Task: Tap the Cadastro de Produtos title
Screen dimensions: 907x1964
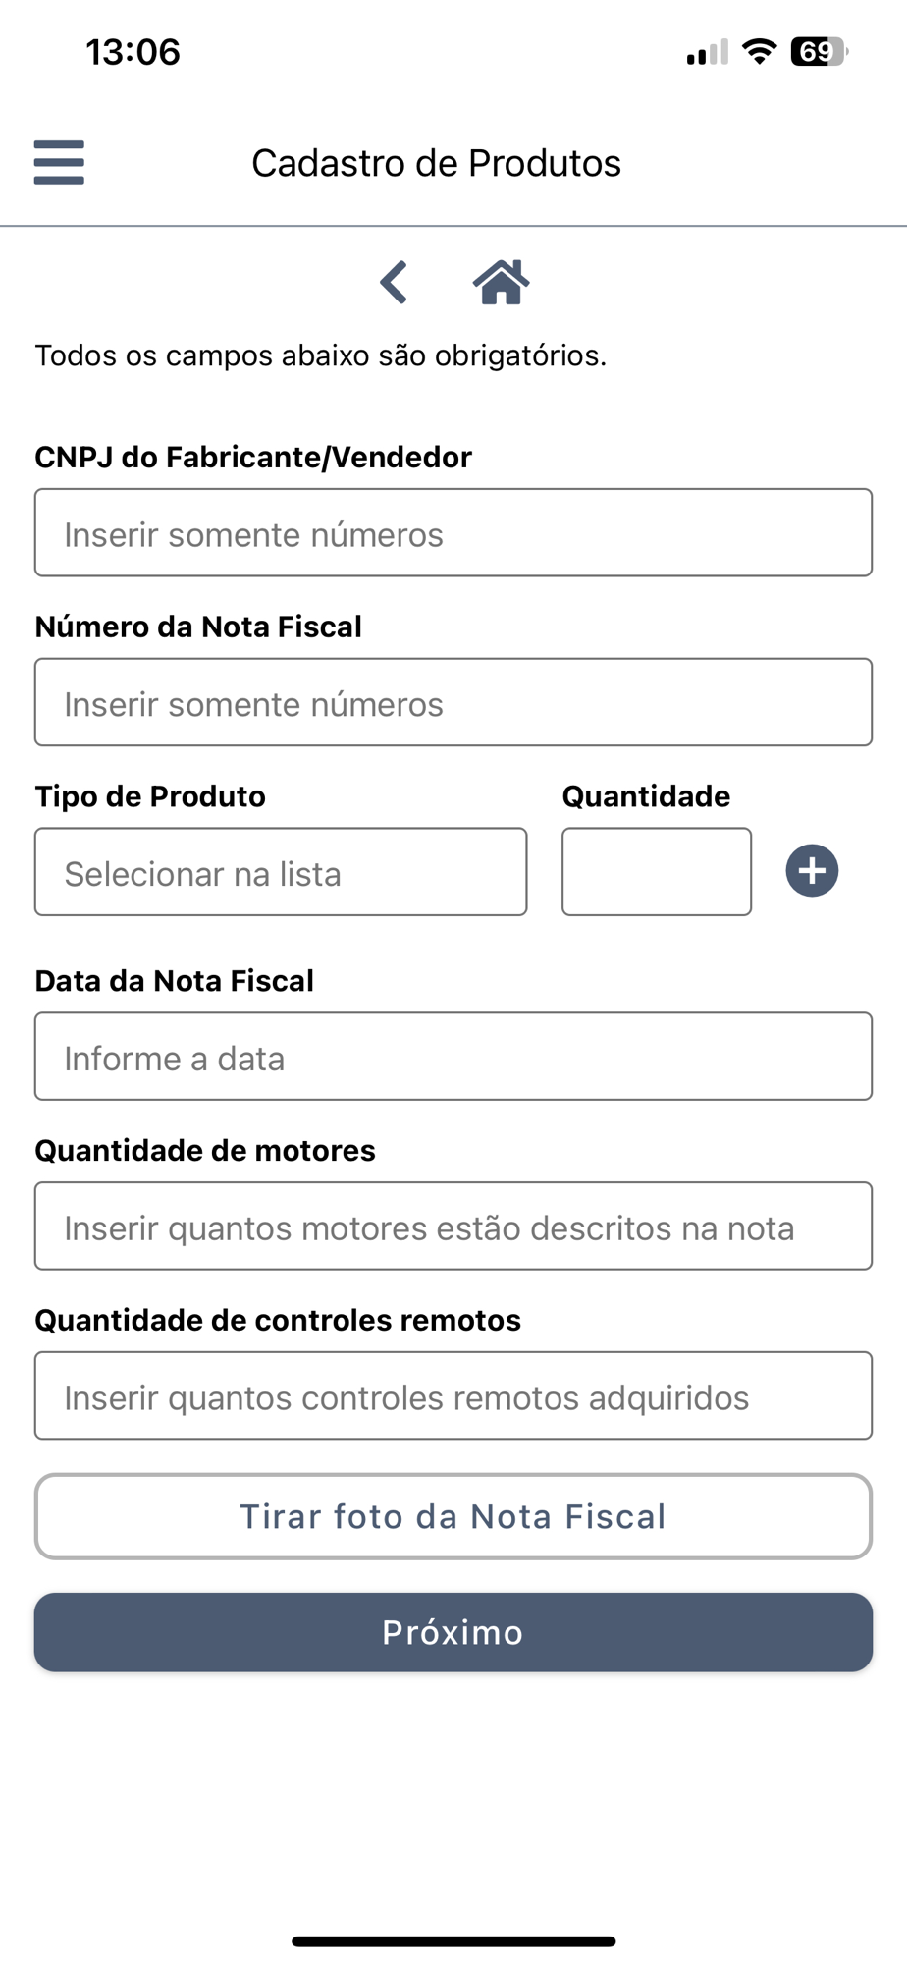Action: 437,163
